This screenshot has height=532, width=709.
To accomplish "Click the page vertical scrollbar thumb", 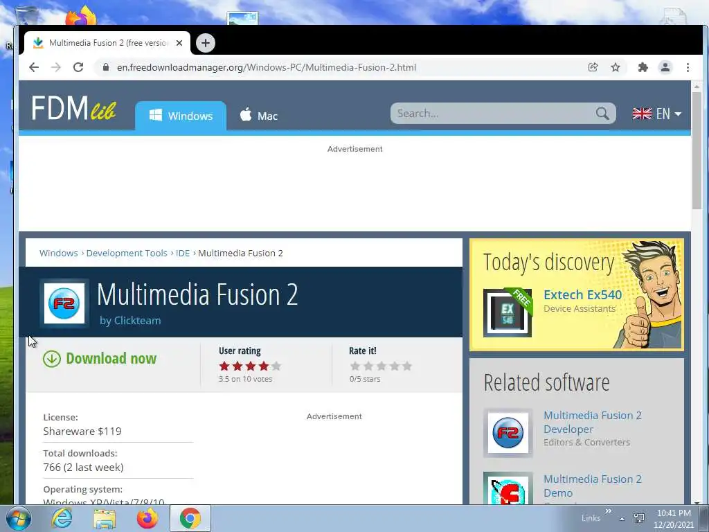I will (697, 150).
